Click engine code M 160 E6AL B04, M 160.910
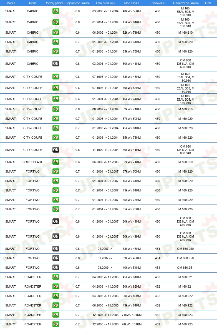 [x=186, y=77]
